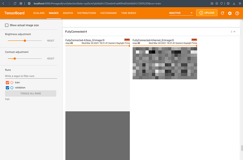Adjust the Brightness adjustment slider

tap(25, 41)
